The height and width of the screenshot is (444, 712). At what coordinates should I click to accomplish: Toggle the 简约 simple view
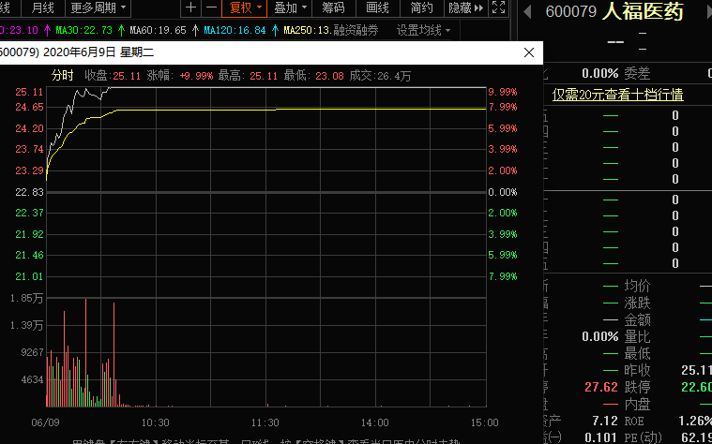tap(421, 8)
